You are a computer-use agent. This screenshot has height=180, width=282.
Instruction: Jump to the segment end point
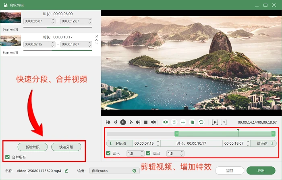tap(138, 122)
